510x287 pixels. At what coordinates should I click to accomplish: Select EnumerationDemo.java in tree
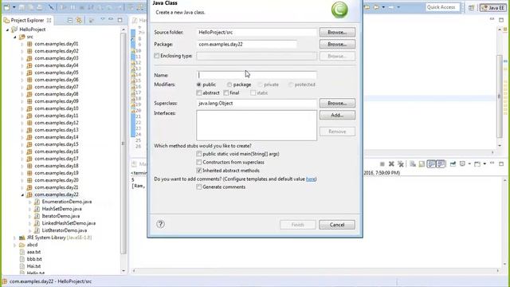(67, 202)
